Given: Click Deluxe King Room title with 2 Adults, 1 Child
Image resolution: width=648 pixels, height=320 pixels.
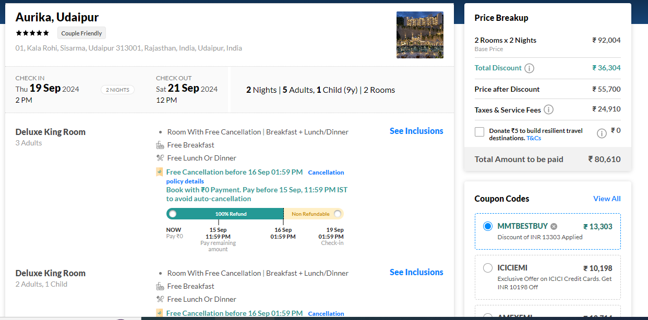Looking at the screenshot, I should (x=51, y=273).
